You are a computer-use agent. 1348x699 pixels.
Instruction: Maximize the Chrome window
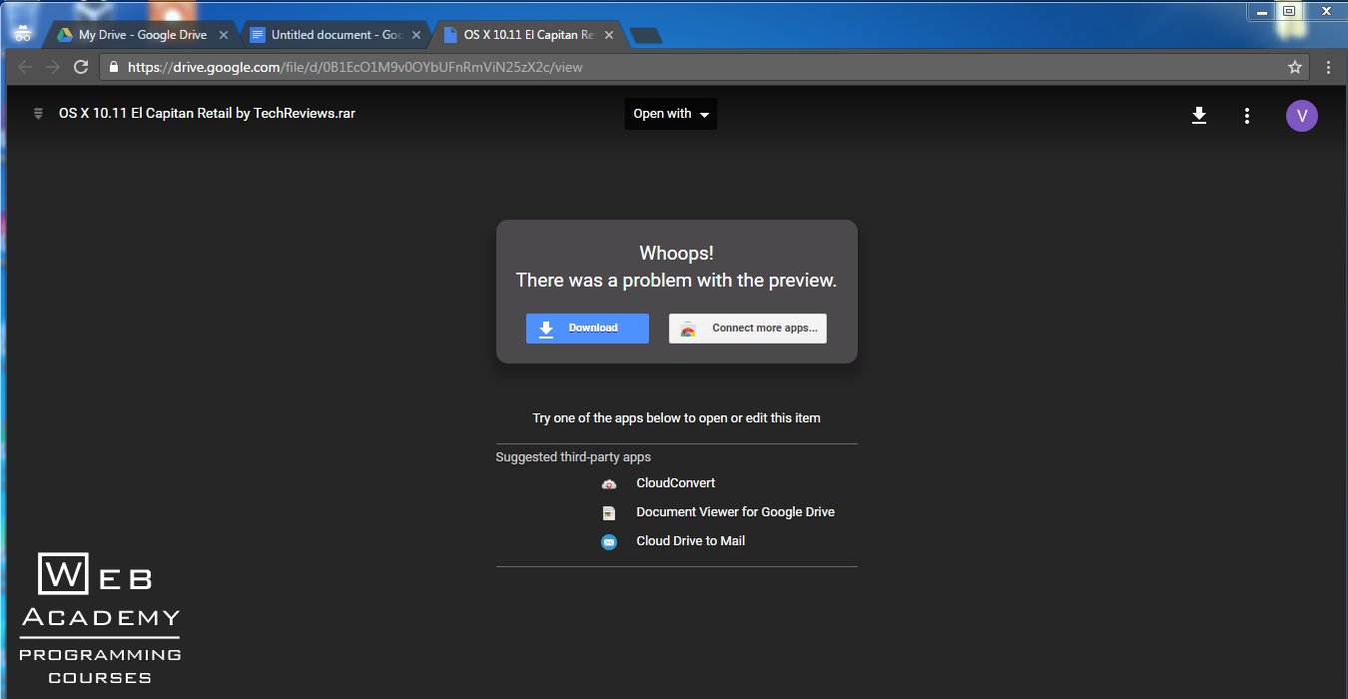point(1289,11)
